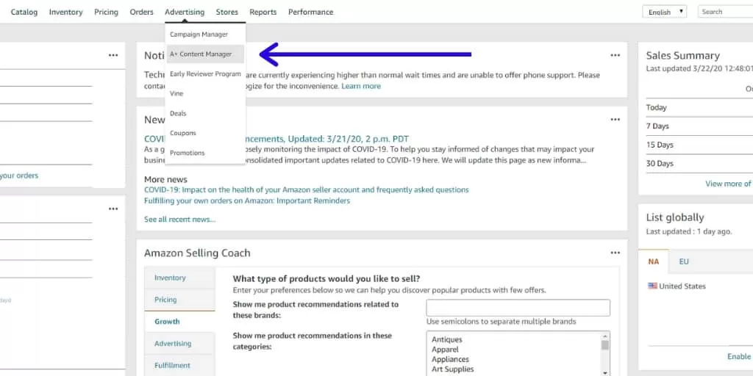This screenshot has height=376, width=753.
Task: Open Fulfilling your own orders reminders link
Action: pyautogui.click(x=247, y=201)
